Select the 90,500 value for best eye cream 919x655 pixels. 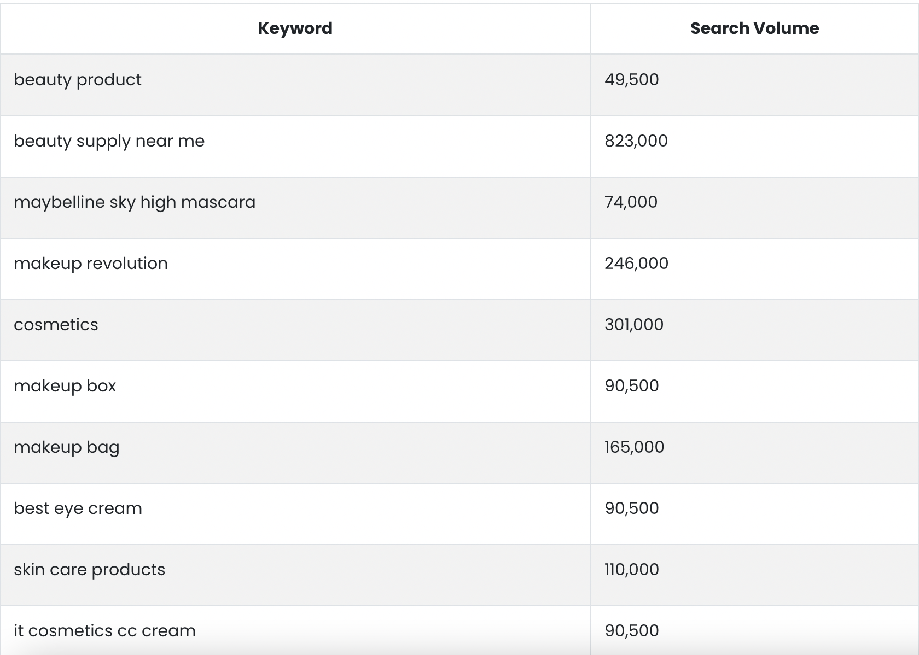pos(631,508)
